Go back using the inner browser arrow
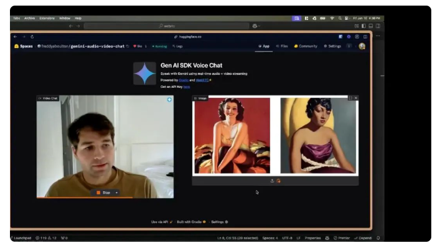 [x=16, y=37]
